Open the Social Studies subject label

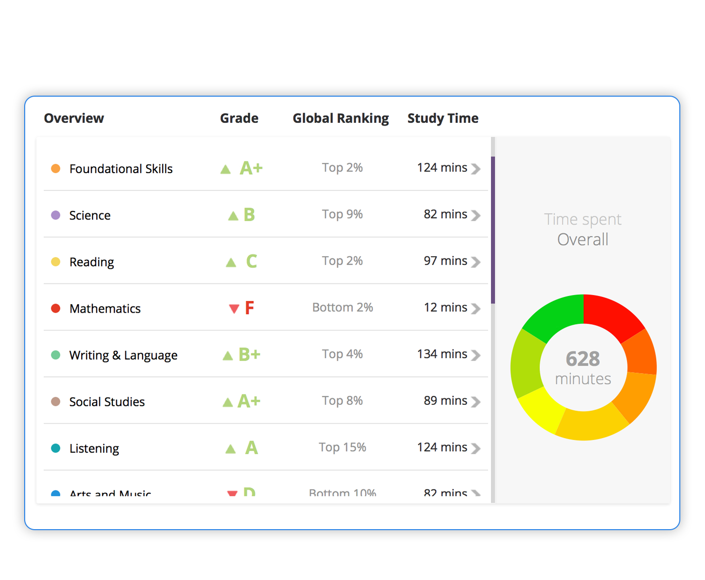pyautogui.click(x=107, y=402)
